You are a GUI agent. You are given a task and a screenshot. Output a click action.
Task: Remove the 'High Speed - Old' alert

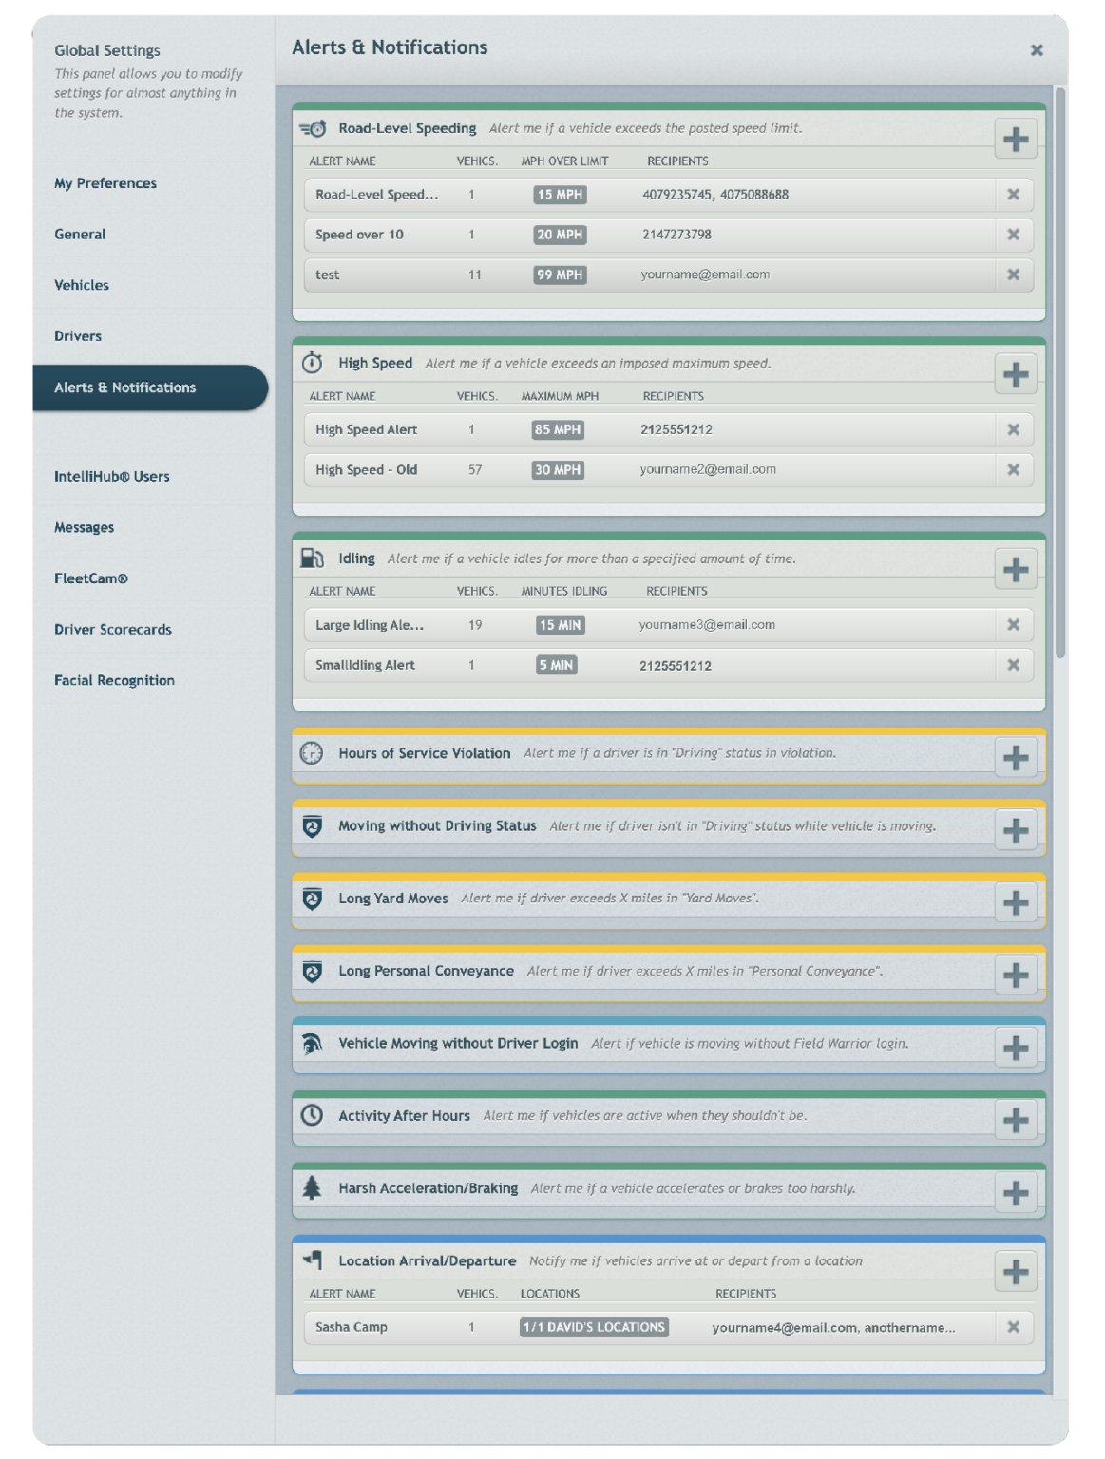tap(1014, 469)
